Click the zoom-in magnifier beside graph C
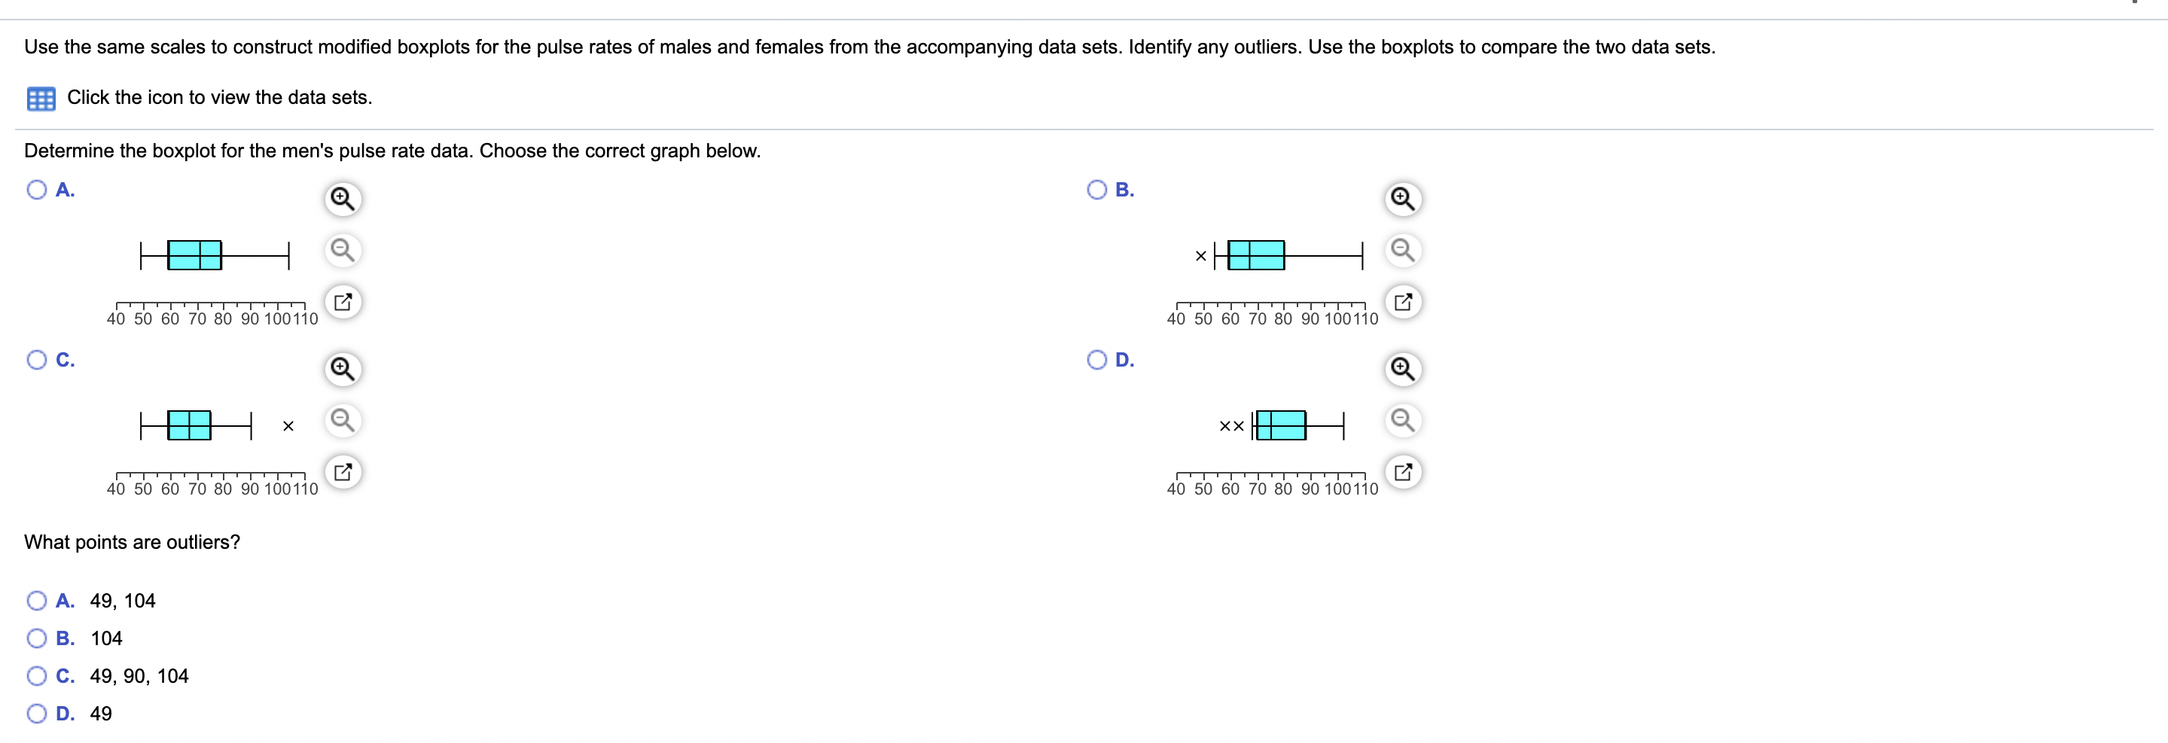 tap(343, 369)
